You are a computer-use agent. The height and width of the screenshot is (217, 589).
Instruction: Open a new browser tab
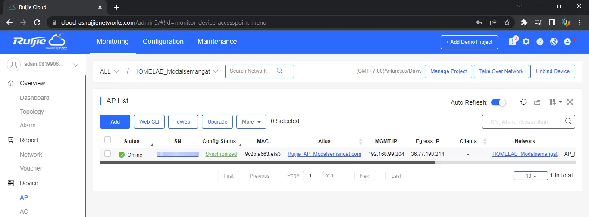coord(116,7)
